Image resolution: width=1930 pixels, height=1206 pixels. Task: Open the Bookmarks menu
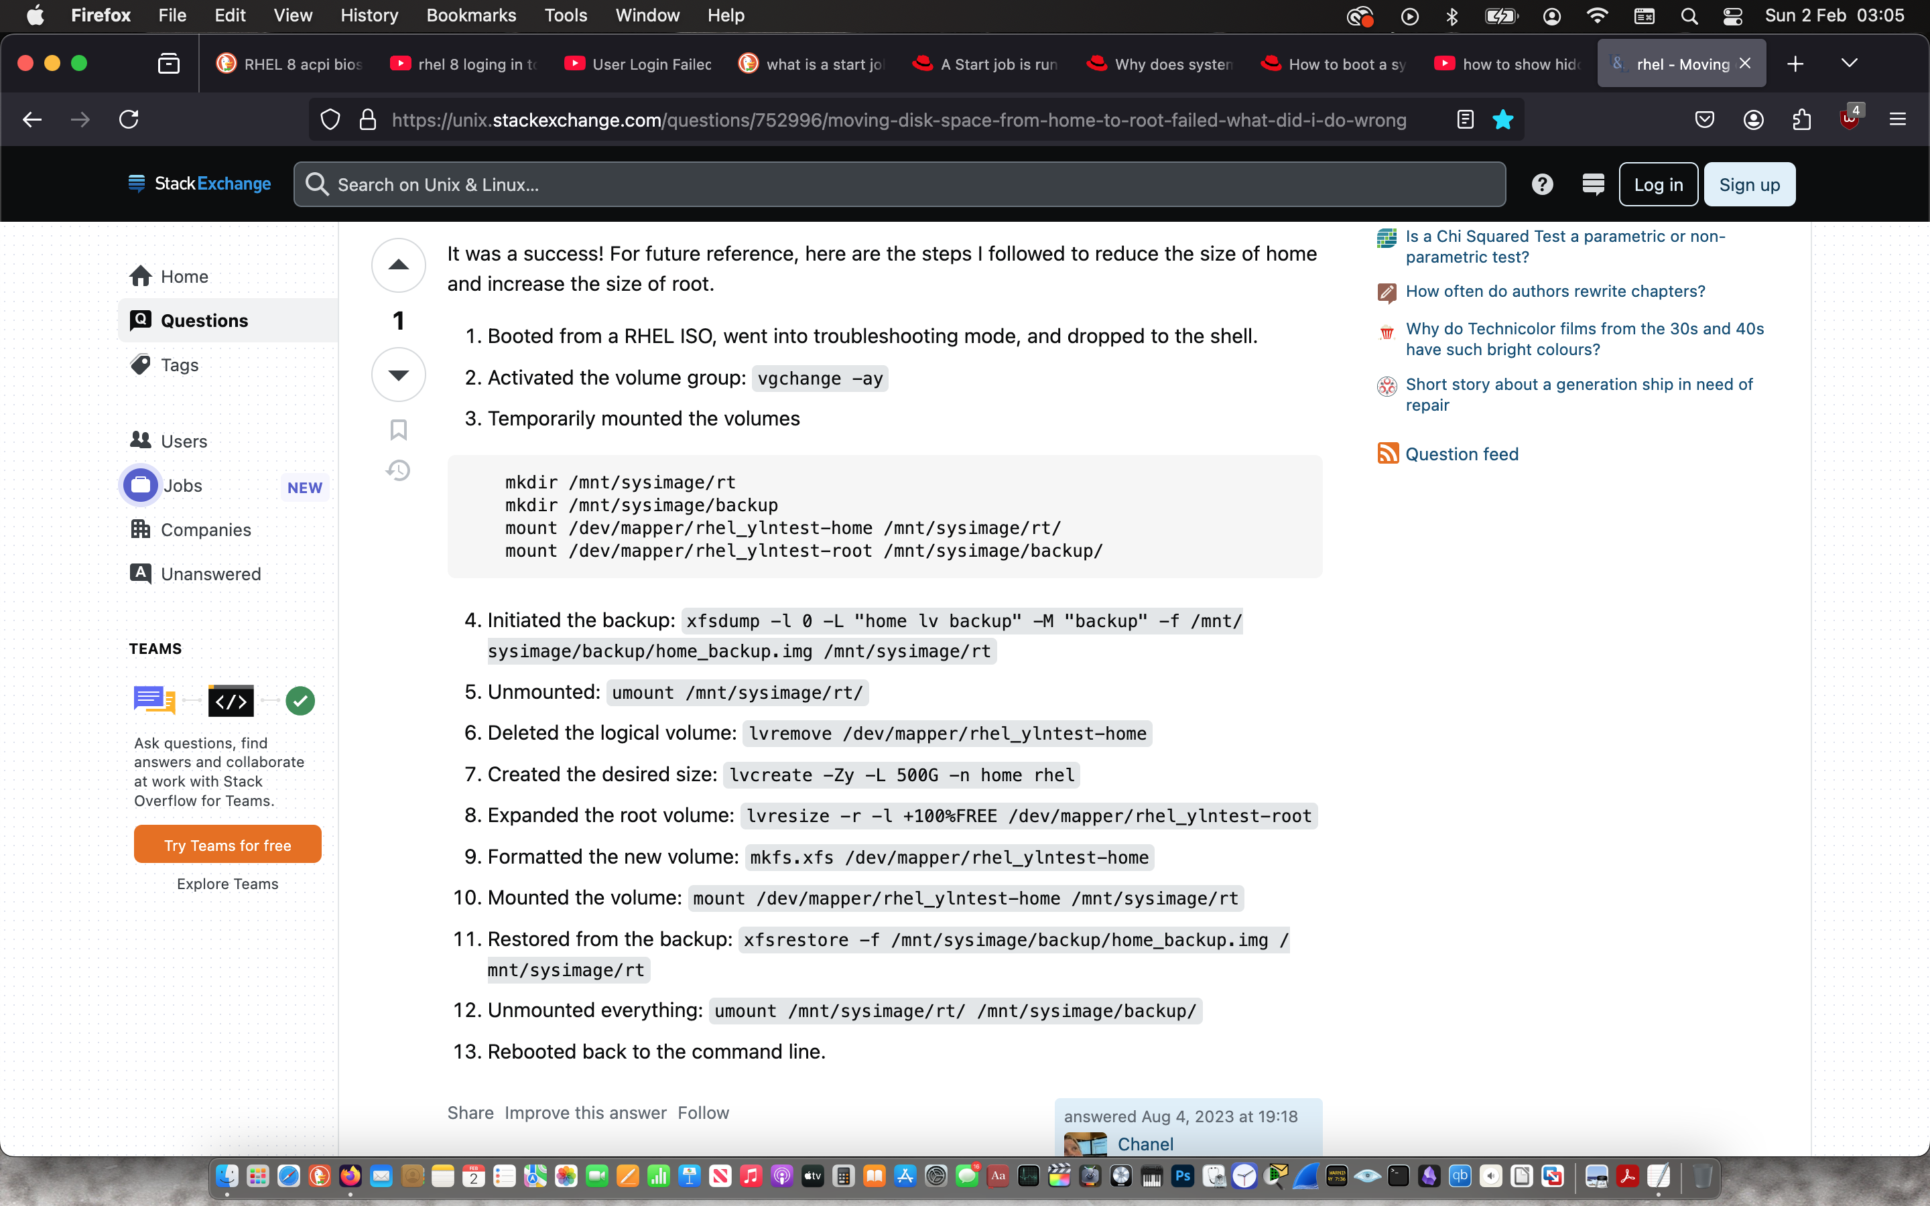click(x=470, y=15)
